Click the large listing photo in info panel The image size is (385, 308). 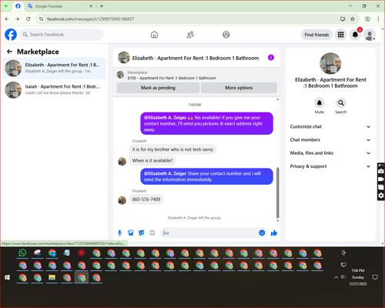tap(330, 63)
